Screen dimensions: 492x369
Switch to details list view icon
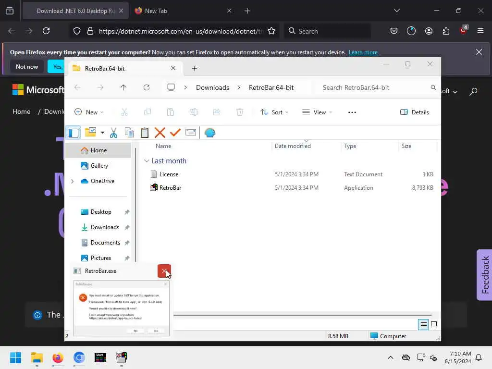click(423, 324)
